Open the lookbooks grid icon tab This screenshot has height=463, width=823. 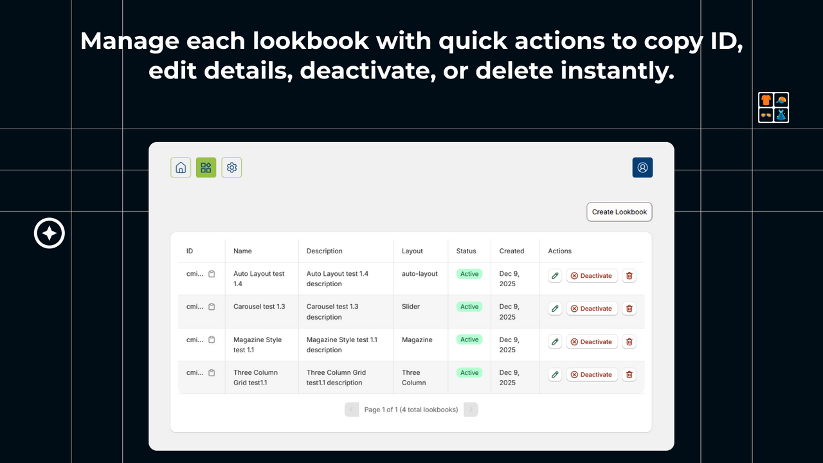[x=206, y=168]
